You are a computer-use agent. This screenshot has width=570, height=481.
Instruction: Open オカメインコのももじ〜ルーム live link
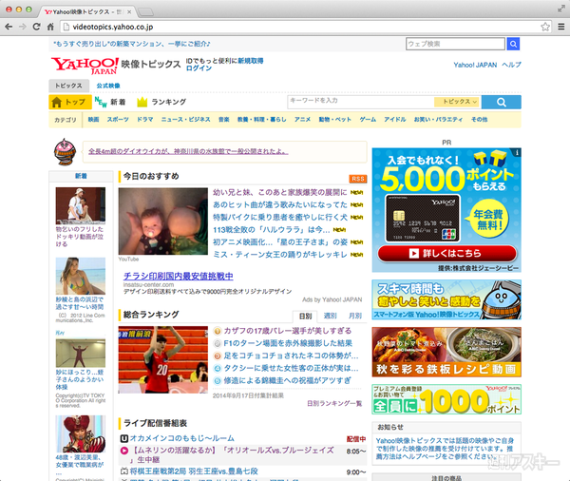click(182, 438)
